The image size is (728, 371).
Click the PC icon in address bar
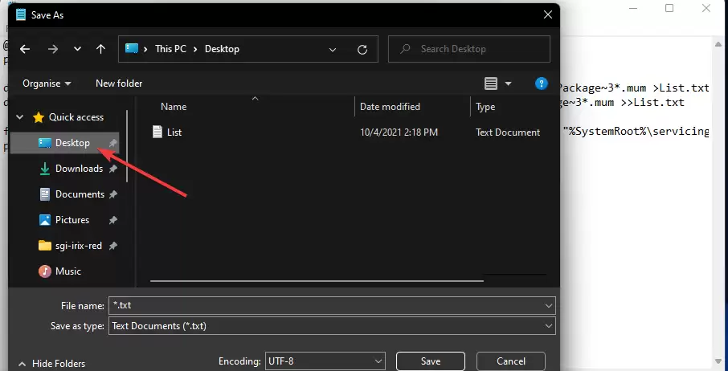click(132, 49)
